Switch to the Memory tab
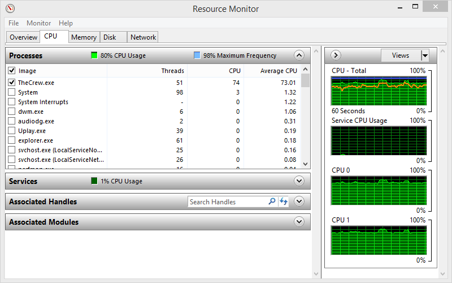Viewport: 452px width, 283px height. point(84,37)
